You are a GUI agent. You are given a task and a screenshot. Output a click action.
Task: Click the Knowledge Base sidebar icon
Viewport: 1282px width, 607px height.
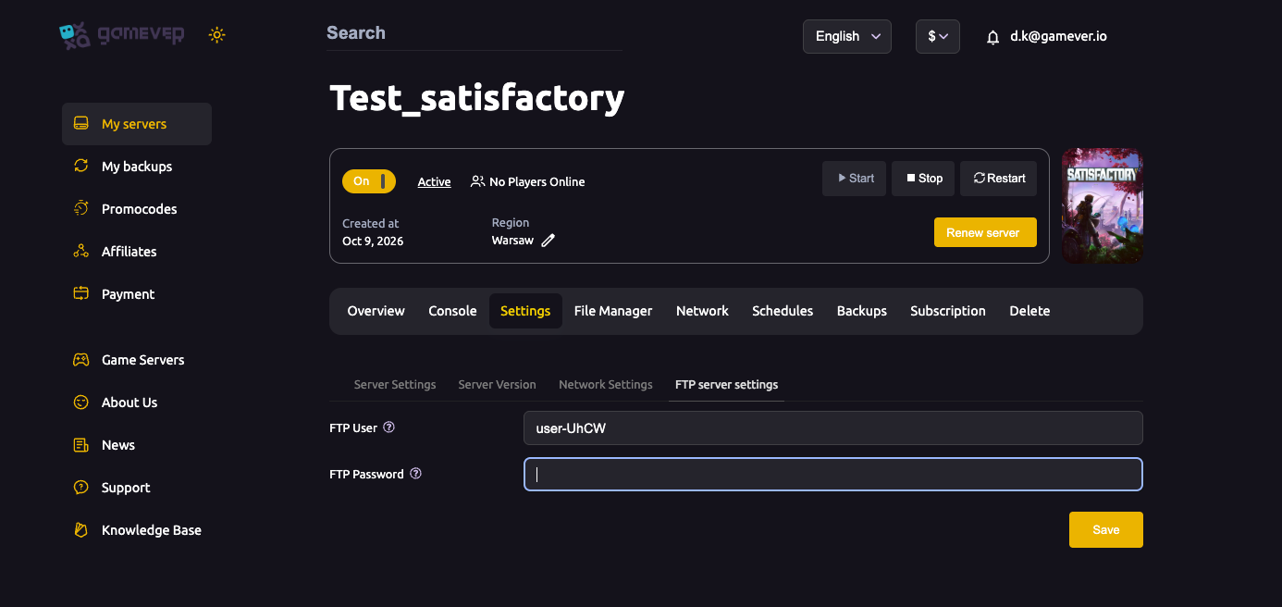point(81,530)
